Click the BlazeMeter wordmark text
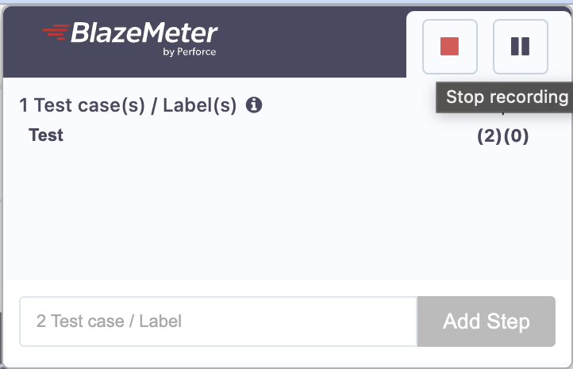The height and width of the screenshot is (369, 573). coord(144,33)
